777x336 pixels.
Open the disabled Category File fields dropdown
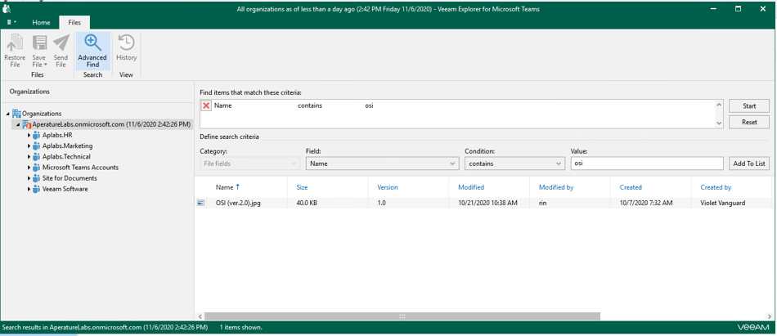point(249,164)
